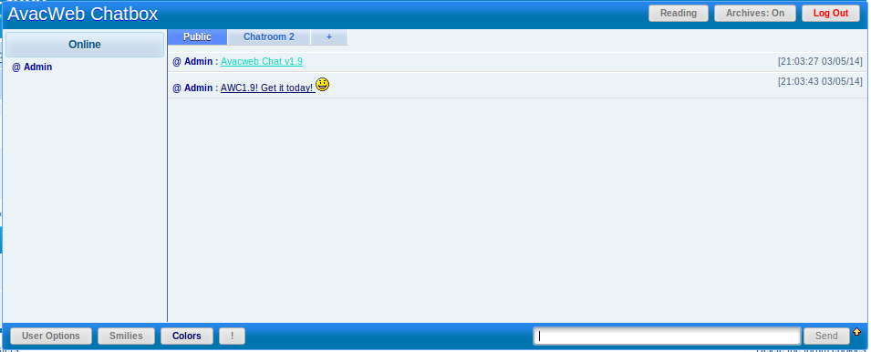
Task: Click the exclamation mark button
Action: coord(233,336)
